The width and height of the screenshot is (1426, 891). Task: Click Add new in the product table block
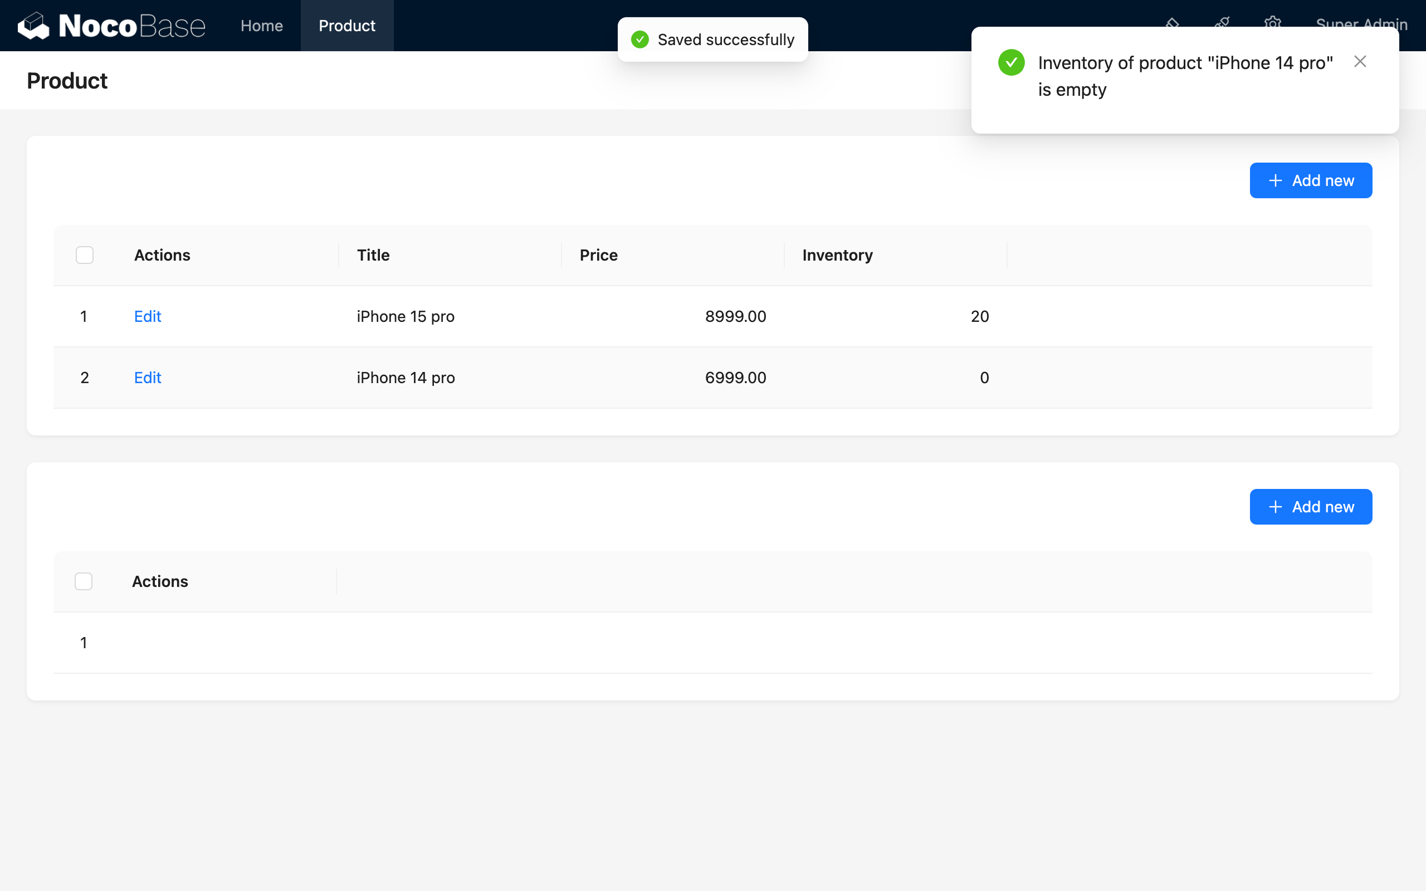pos(1311,180)
